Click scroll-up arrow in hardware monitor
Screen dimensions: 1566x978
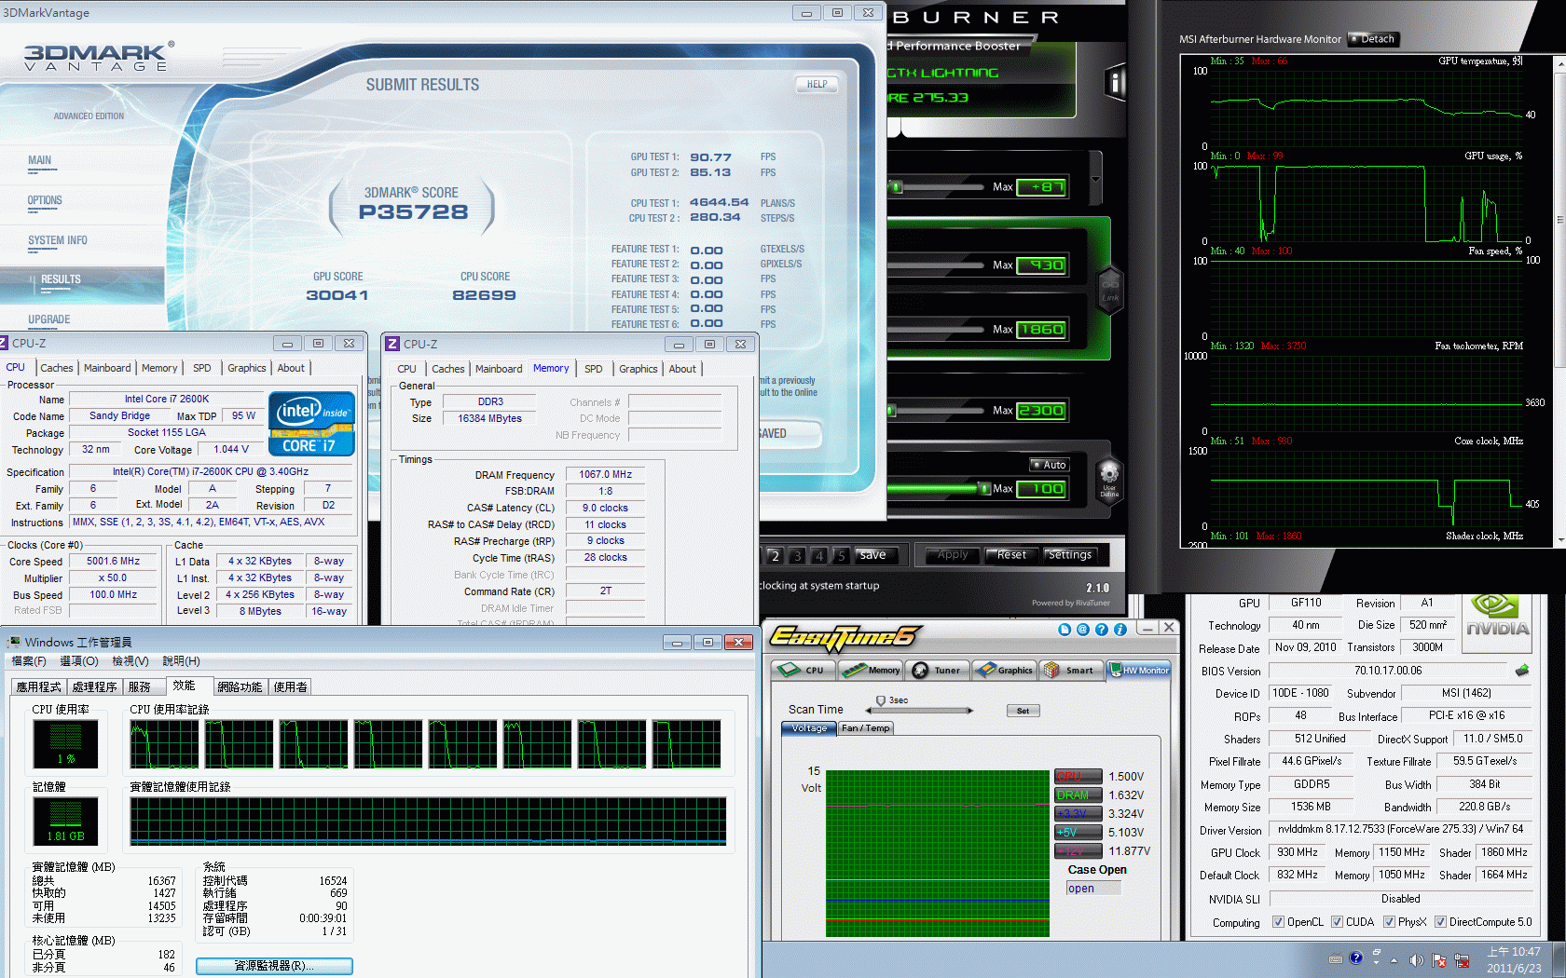click(x=1560, y=63)
